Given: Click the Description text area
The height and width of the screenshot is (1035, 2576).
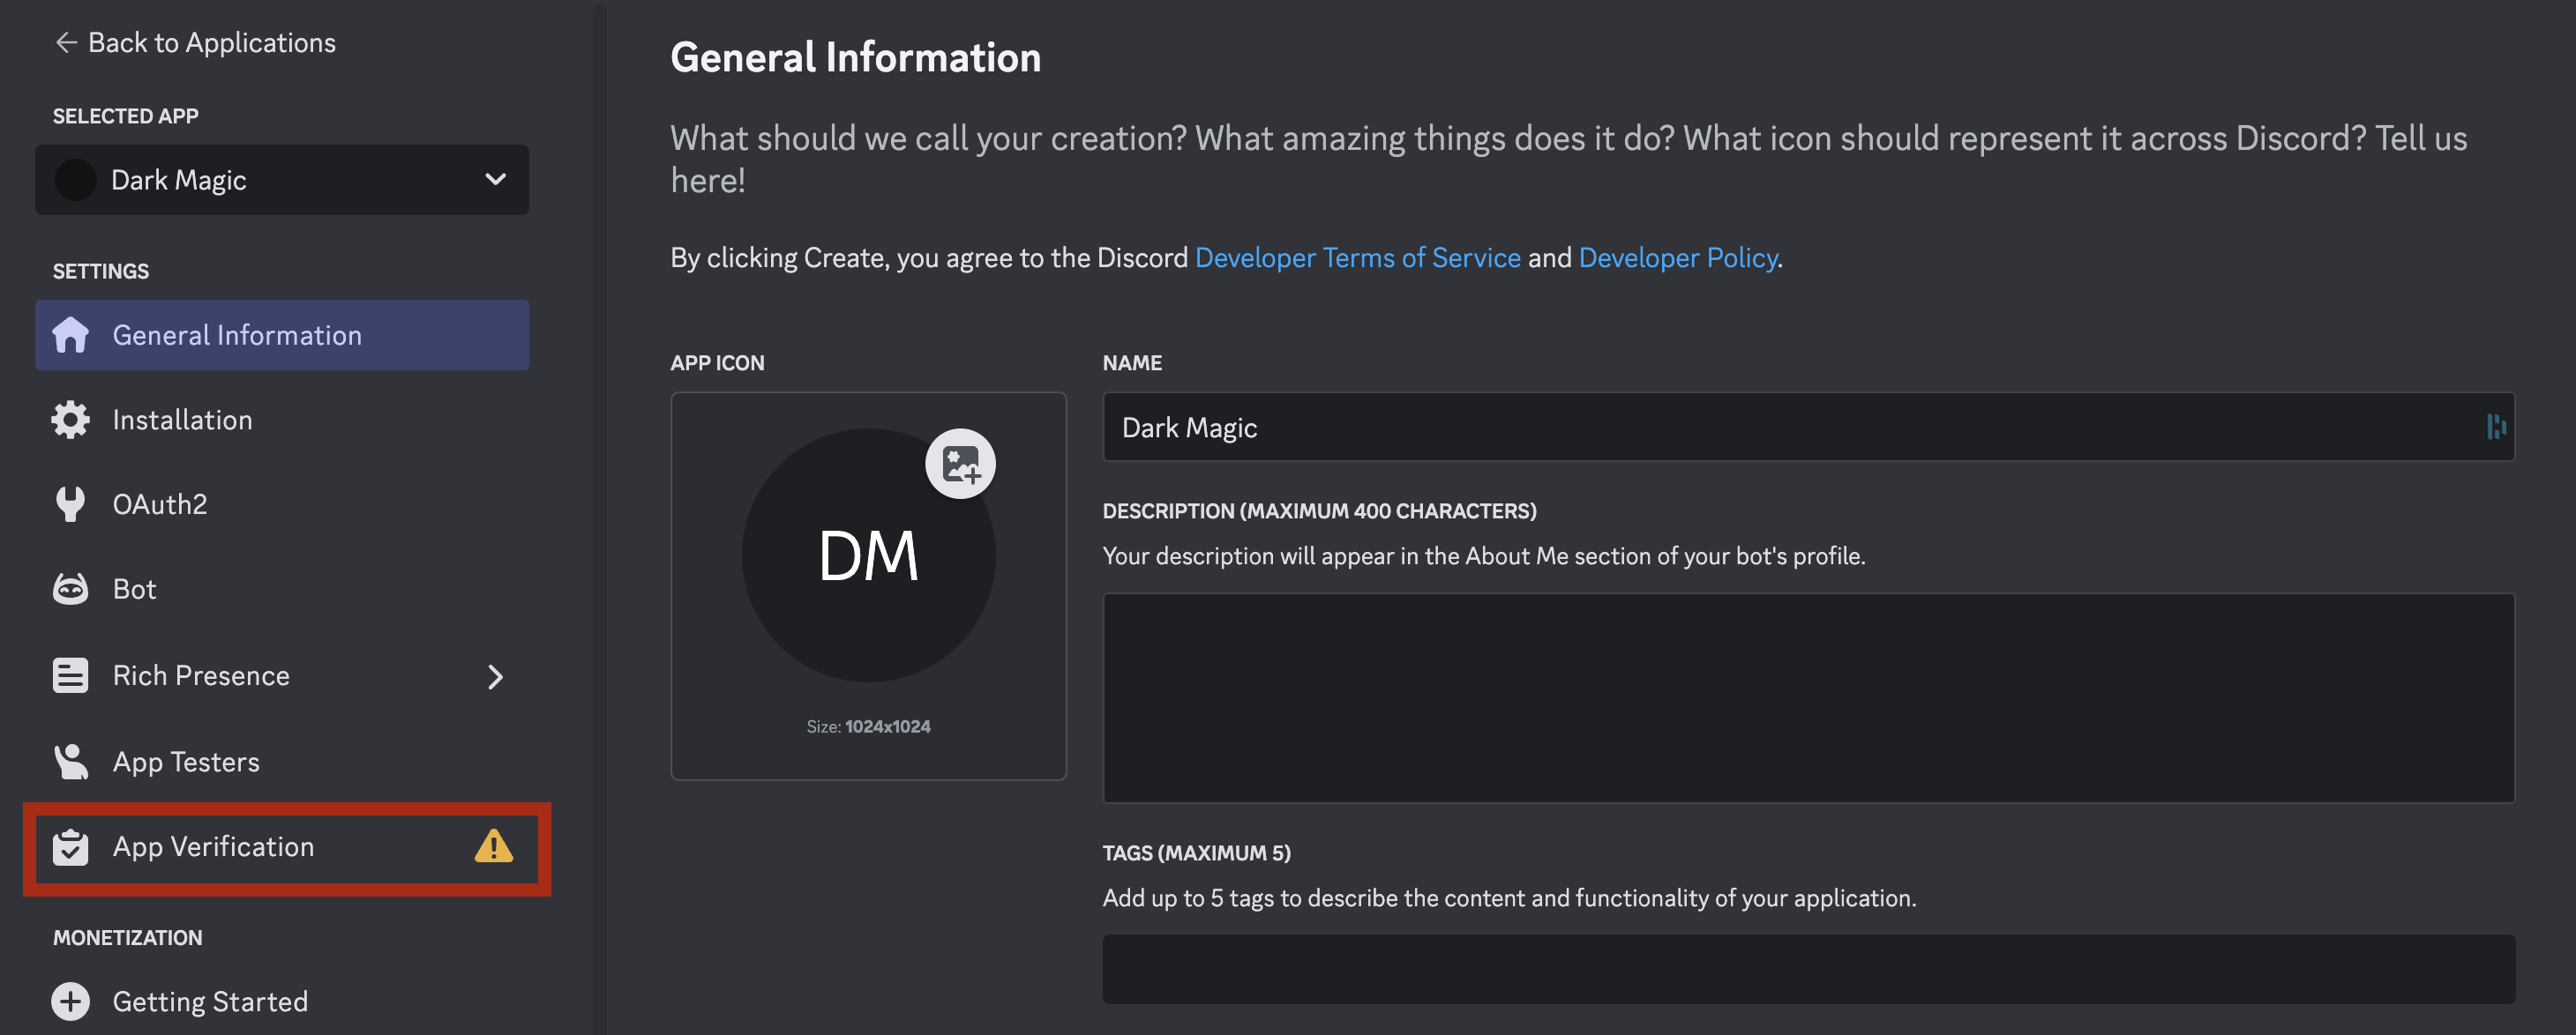Looking at the screenshot, I should pyautogui.click(x=1808, y=698).
